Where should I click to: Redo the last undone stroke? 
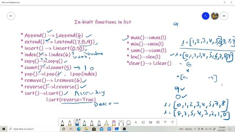point(173,122)
